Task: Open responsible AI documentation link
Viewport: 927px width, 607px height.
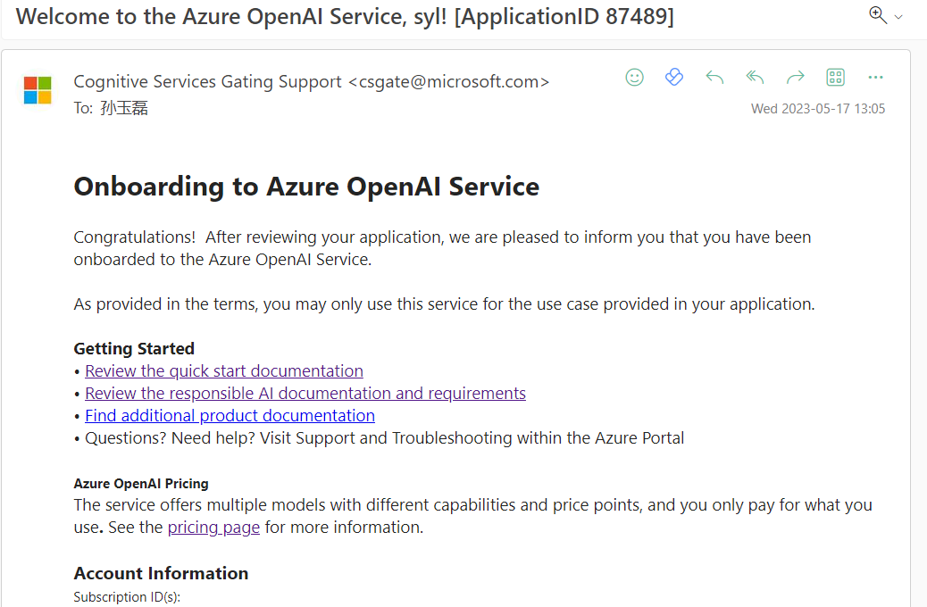Action: 305,393
